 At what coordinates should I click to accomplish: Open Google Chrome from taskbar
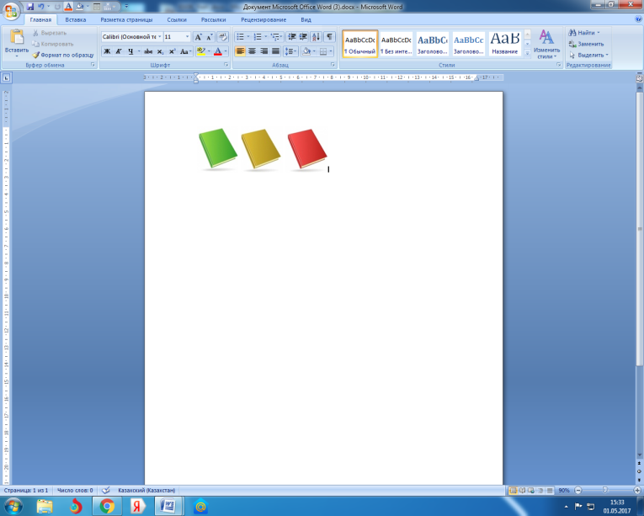pos(107,506)
